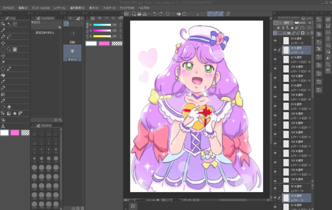This screenshot has height=210, width=332.
Task: Choose the Eraser tool
Action: 9,107
